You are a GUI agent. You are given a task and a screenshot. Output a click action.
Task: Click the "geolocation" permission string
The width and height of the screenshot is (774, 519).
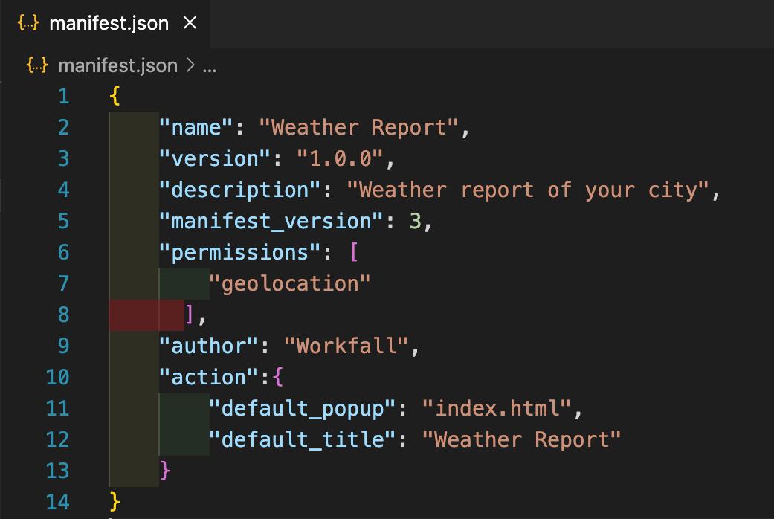tap(290, 283)
